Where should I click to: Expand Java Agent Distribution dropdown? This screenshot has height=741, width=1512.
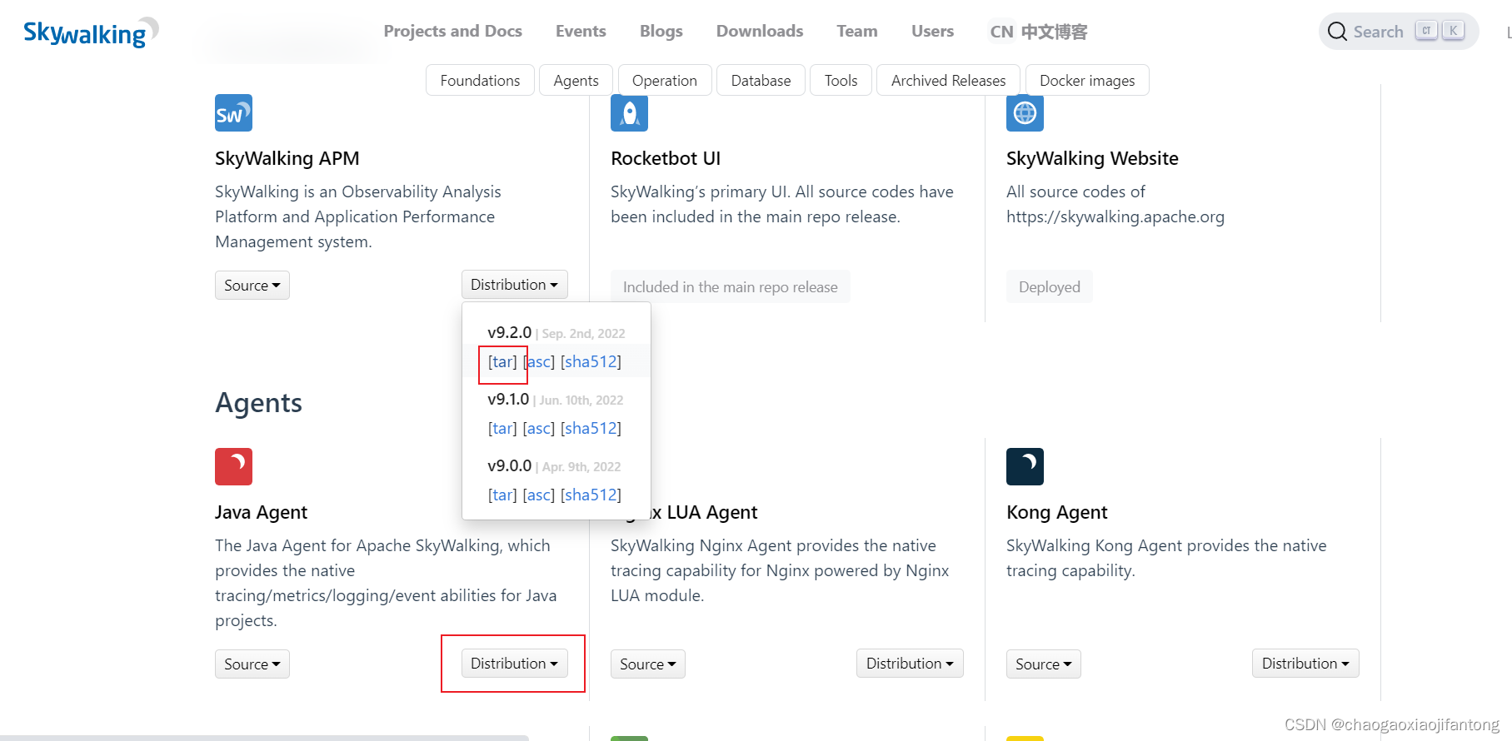514,664
